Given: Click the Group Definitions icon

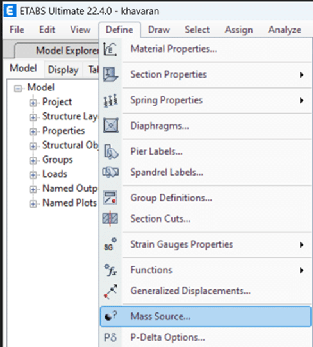Looking at the screenshot, I should click(110, 198).
